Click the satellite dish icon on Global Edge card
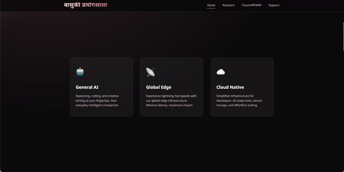 150,72
